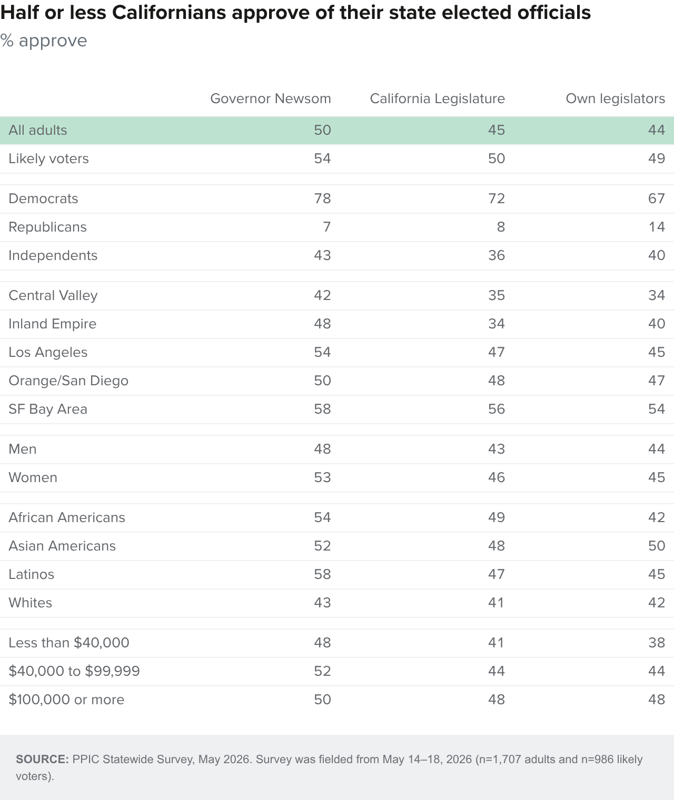The height and width of the screenshot is (800, 674).
Task: Select the $100,000 or more row label
Action: (x=66, y=699)
